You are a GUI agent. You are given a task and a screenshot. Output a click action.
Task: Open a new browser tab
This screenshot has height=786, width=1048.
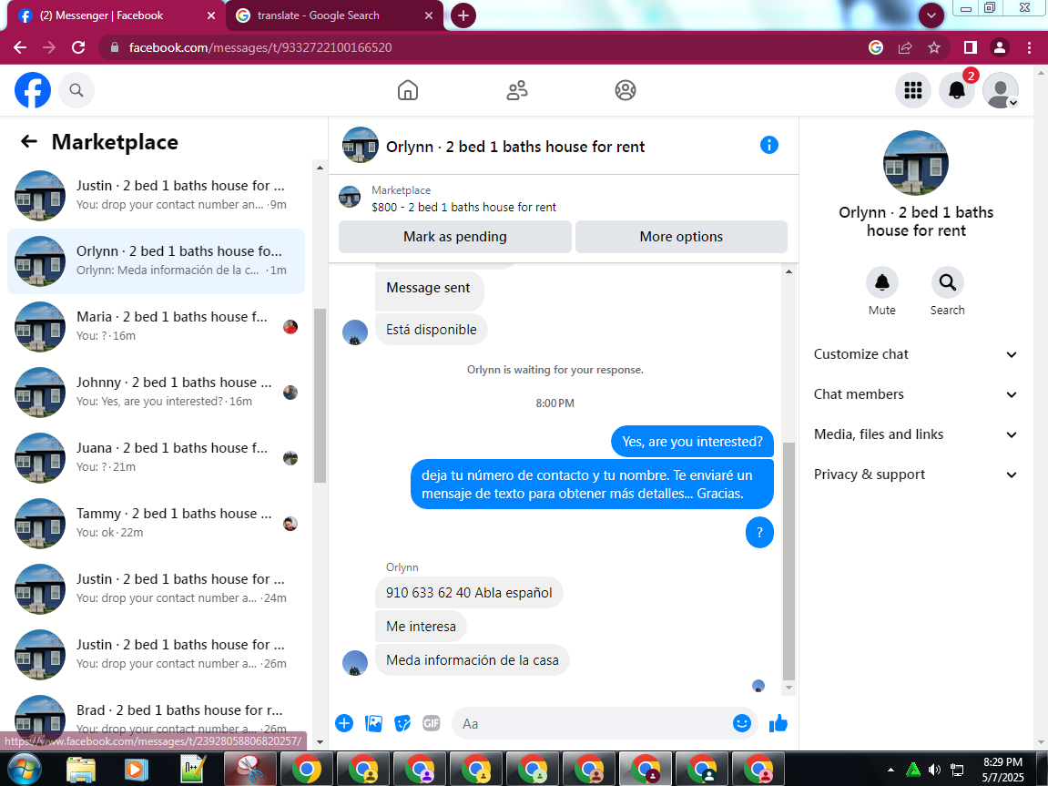(x=463, y=15)
